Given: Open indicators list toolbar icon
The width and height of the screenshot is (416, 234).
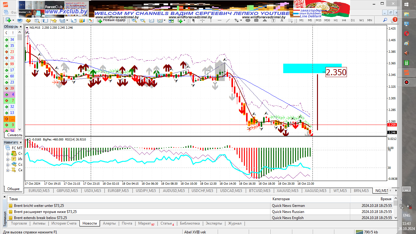Looking at the screenshot, I should point(180,20).
